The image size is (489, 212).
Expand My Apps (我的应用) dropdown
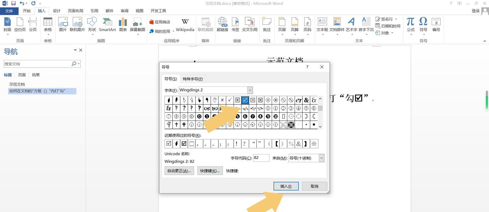tap(173, 31)
